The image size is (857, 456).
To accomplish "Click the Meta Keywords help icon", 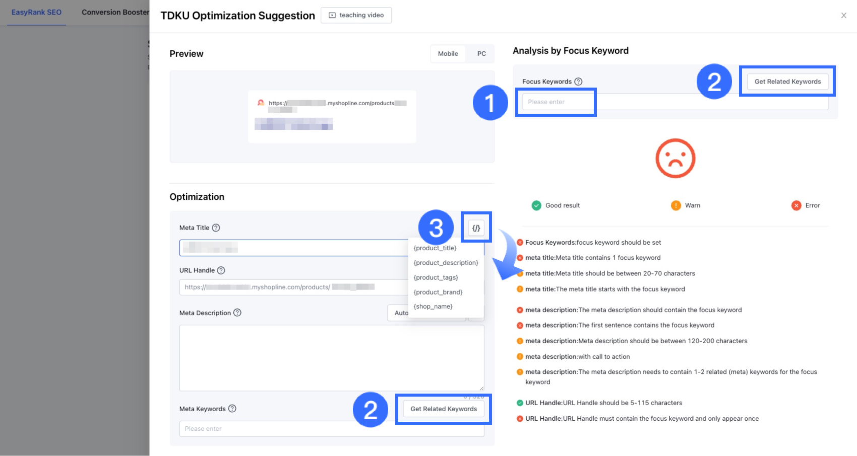I will 232,409.
